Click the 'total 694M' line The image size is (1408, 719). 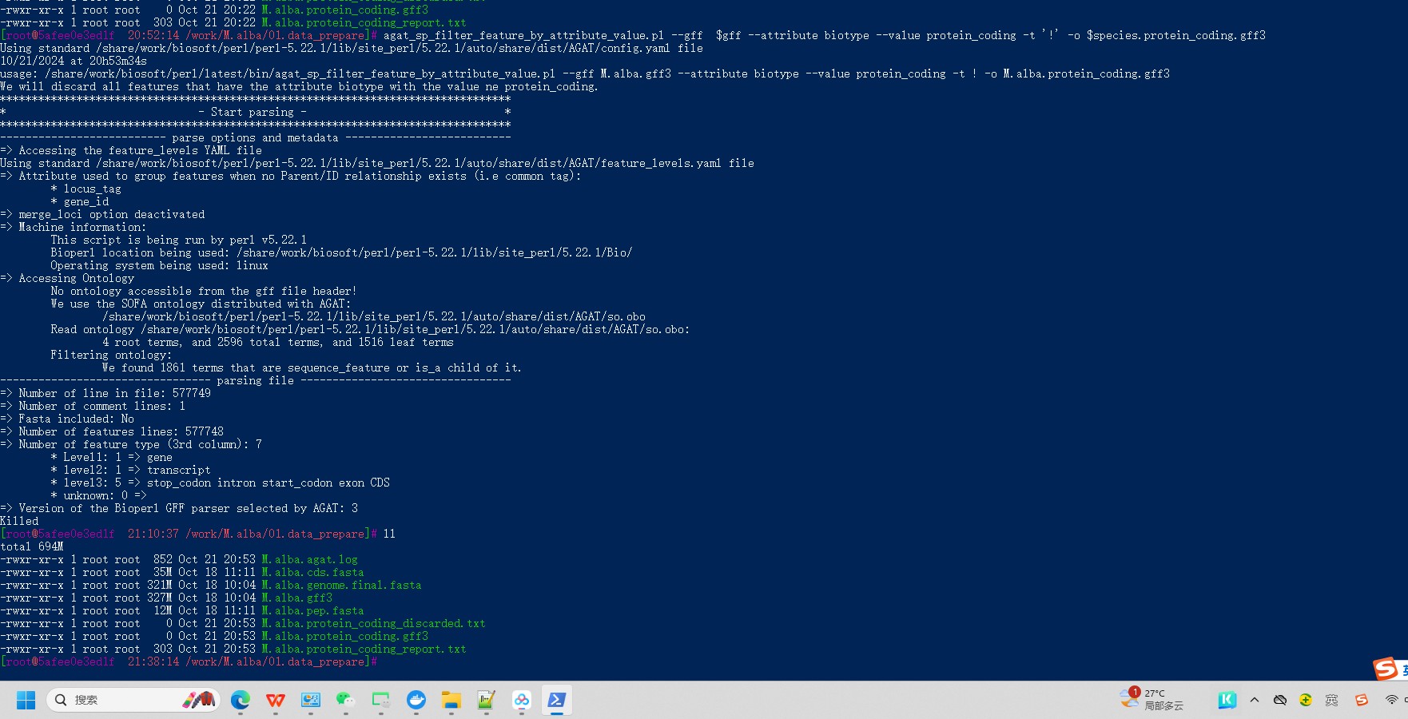tap(32, 547)
